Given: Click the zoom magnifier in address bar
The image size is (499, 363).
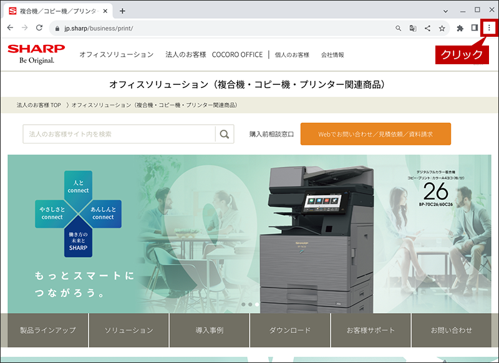Looking at the screenshot, I should [x=398, y=28].
